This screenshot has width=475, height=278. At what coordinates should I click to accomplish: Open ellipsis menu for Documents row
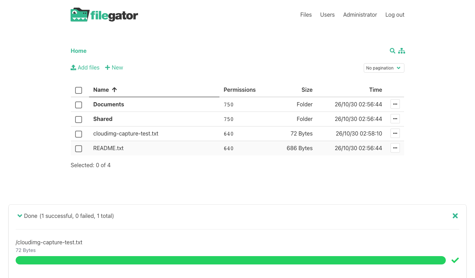coord(395,104)
